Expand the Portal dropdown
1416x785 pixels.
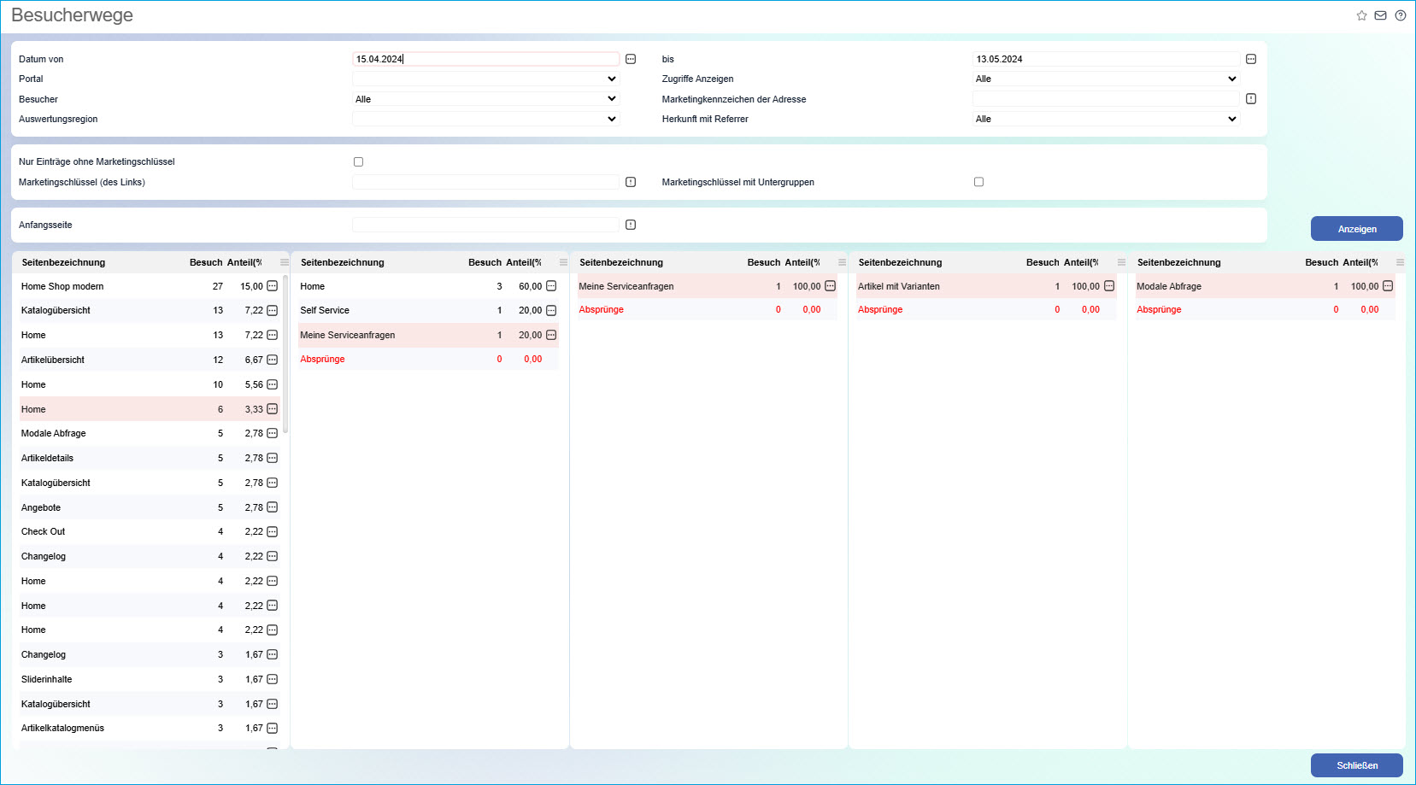(485, 79)
